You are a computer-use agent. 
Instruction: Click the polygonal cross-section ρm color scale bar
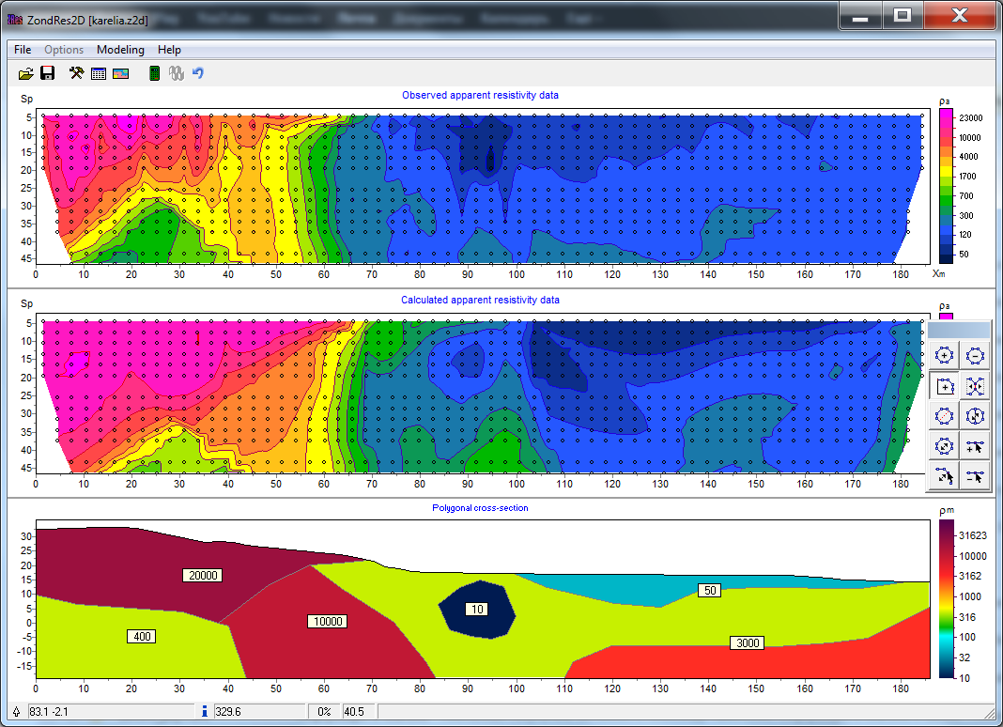(949, 598)
